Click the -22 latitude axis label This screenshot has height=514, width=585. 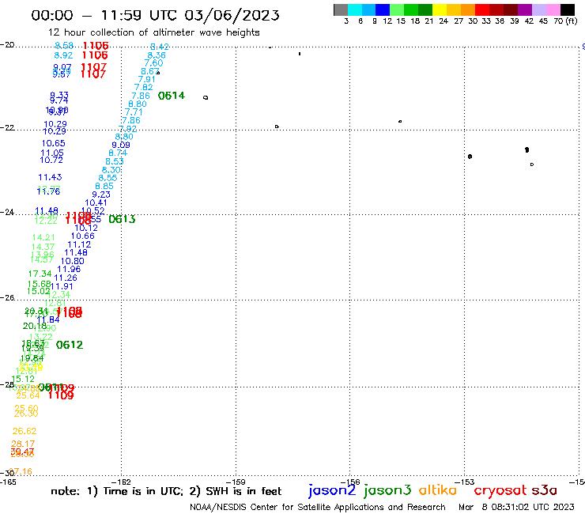click(x=7, y=127)
